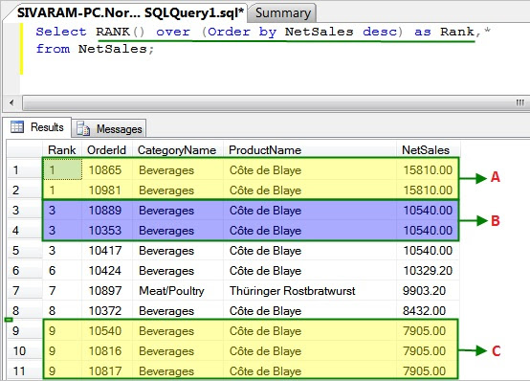Click OrderId cell 10417

(107, 251)
